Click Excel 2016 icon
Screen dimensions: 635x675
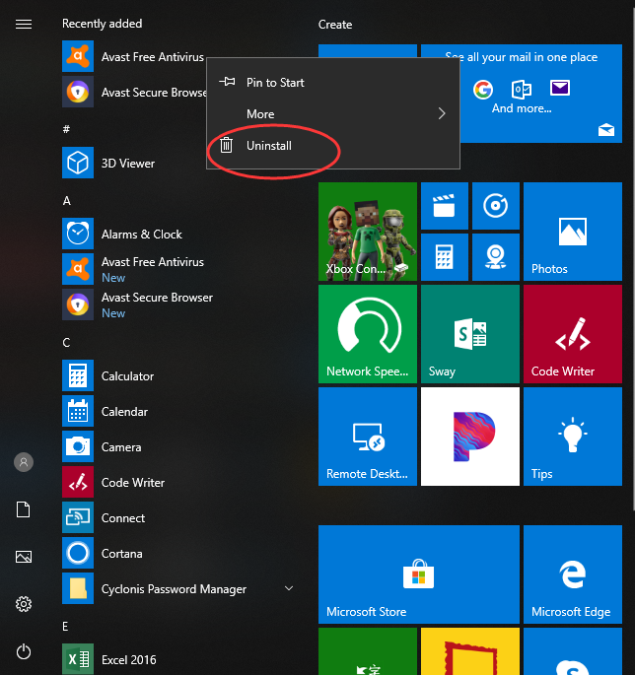(78, 659)
